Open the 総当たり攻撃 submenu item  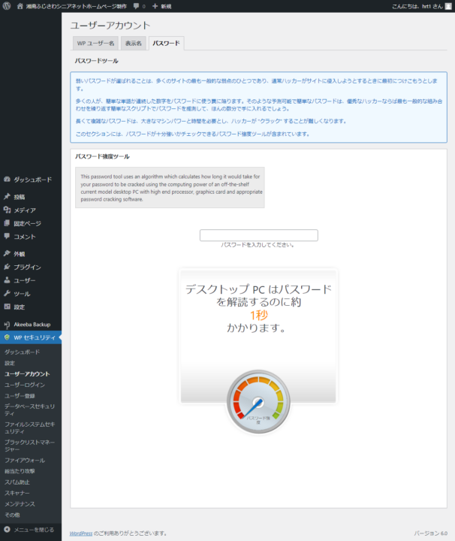coord(20,471)
